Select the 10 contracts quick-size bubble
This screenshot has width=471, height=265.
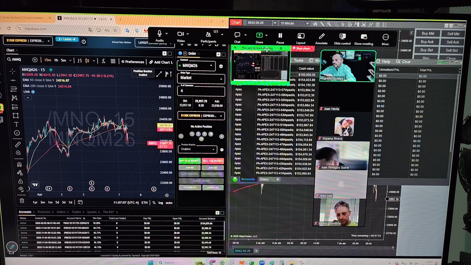tap(211, 134)
